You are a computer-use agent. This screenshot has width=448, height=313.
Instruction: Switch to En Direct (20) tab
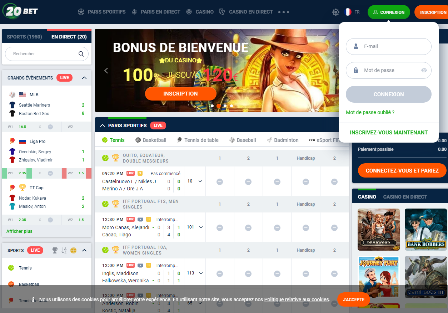click(69, 37)
